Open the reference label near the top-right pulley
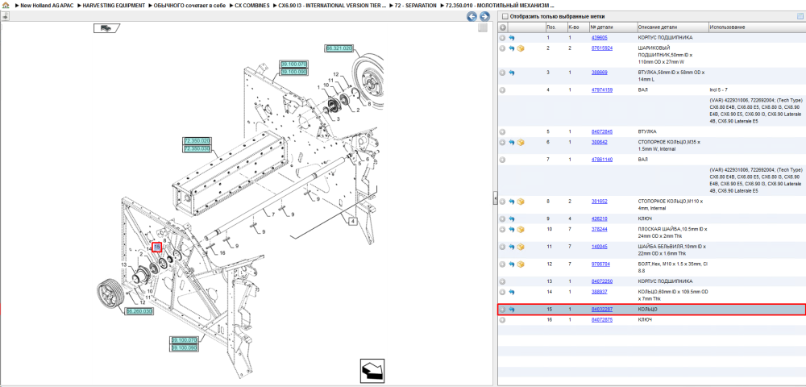This screenshot has width=806, height=387. coord(339,48)
